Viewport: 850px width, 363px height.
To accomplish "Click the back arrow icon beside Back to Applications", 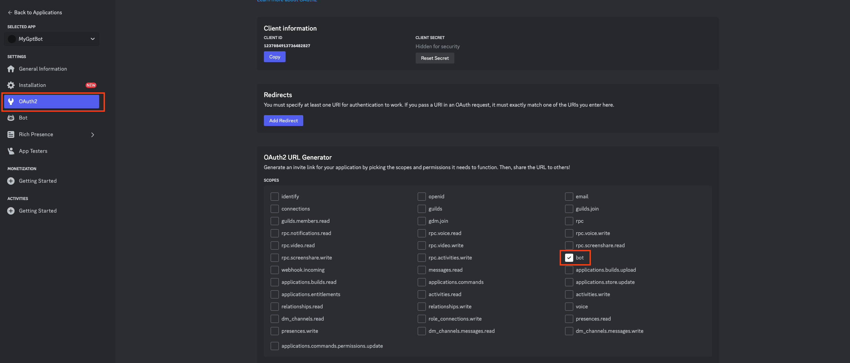I will point(10,13).
